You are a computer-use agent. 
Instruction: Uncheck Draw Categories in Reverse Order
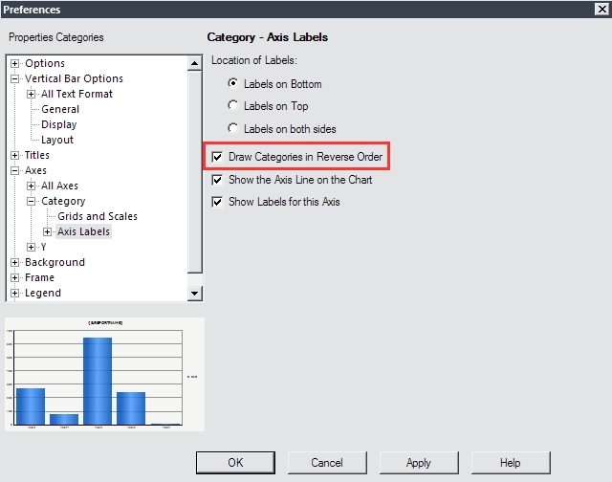(218, 156)
